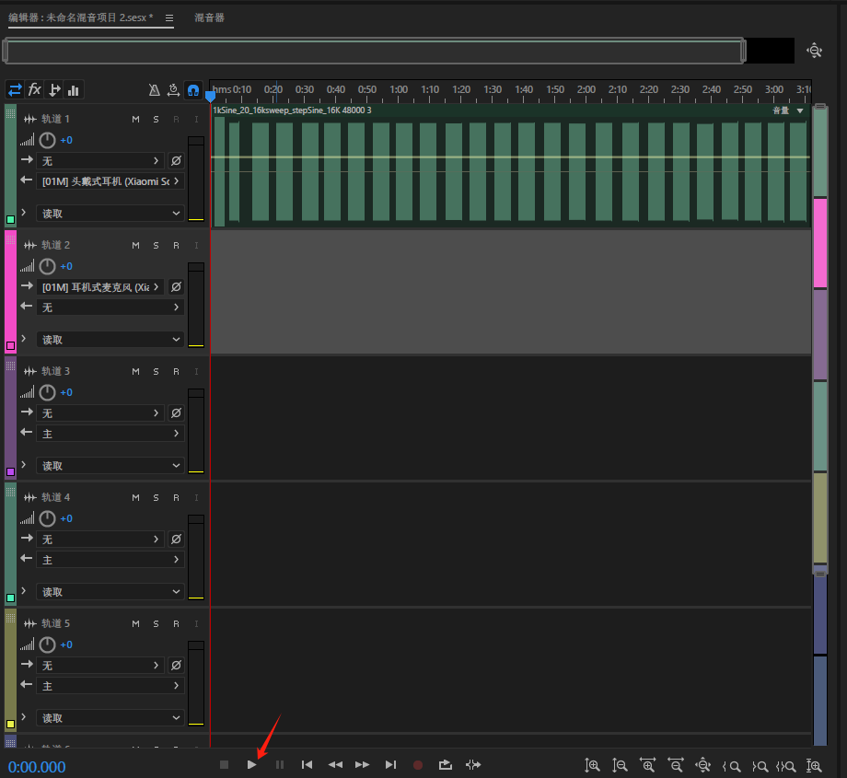The height and width of the screenshot is (778, 847).
Task: Click the Stop button in the transport
Action: [x=224, y=764]
